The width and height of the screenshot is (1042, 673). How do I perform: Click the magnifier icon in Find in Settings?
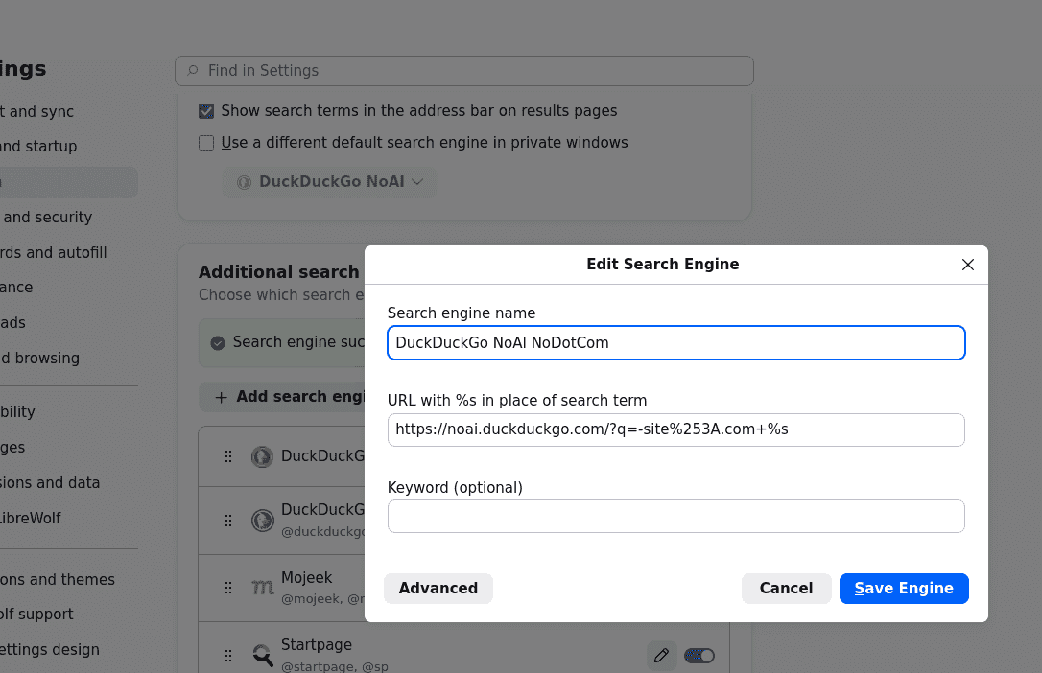tap(193, 70)
